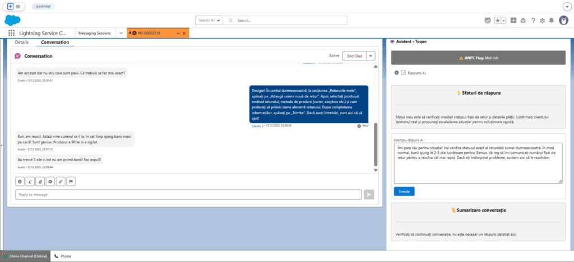Screen dimensions: 574x262
Task: Open the Favorites list dropdown arrow
Action: [x=503, y=20]
